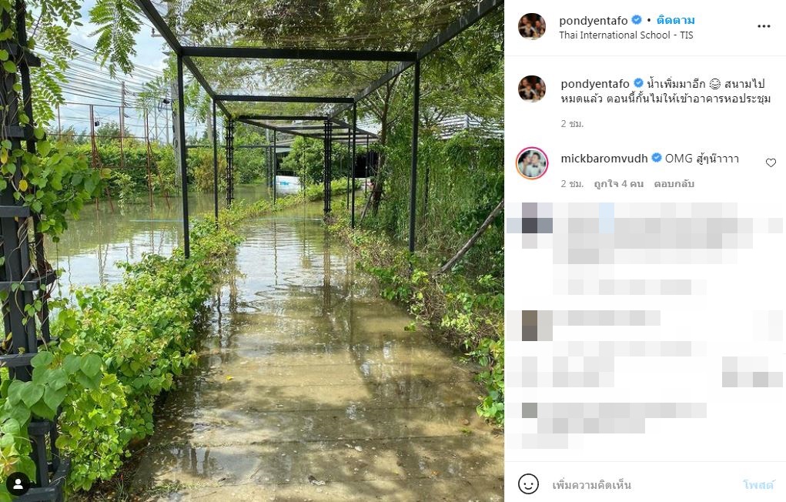The height and width of the screenshot is (502, 786).
Task: Click mickbaromvudh's profile avatar
Action: (532, 164)
